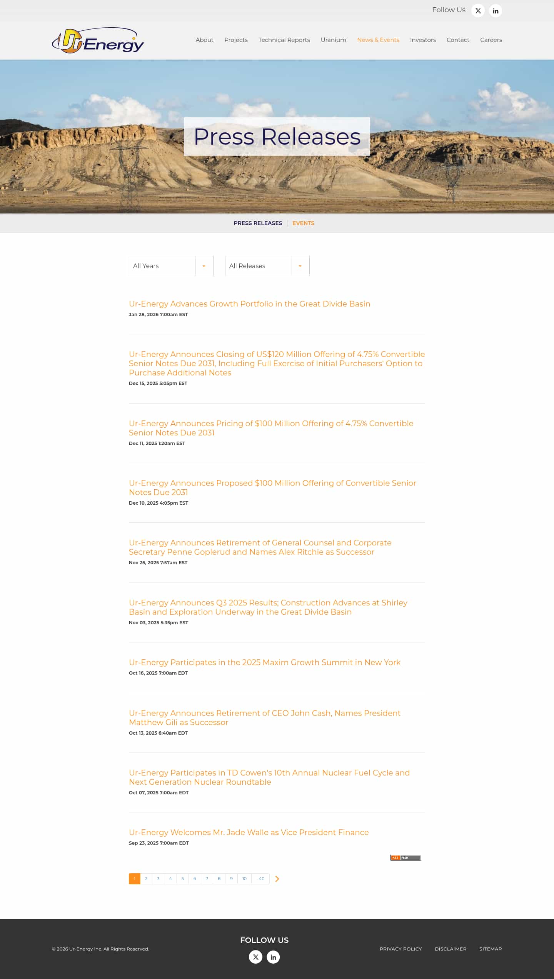Image resolution: width=554 pixels, height=979 pixels.
Task: Go to pagination page 9
Action: [x=231, y=879]
